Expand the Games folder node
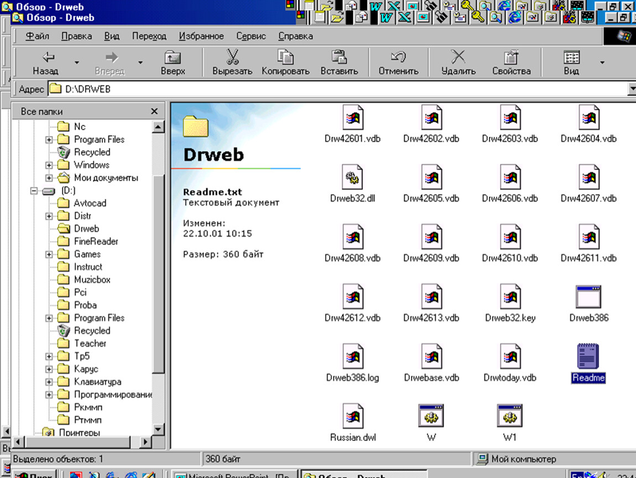 tap(49, 254)
